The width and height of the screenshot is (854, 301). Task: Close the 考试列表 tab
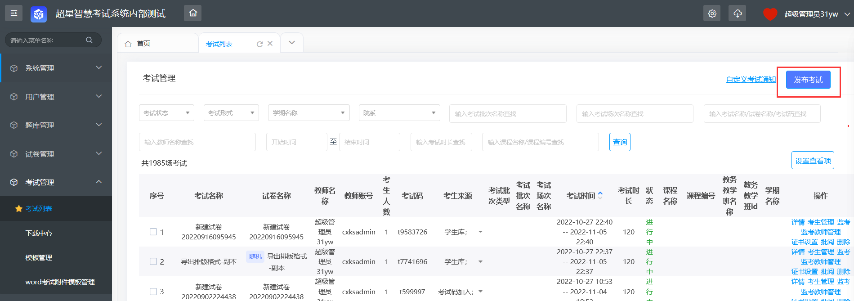click(270, 44)
